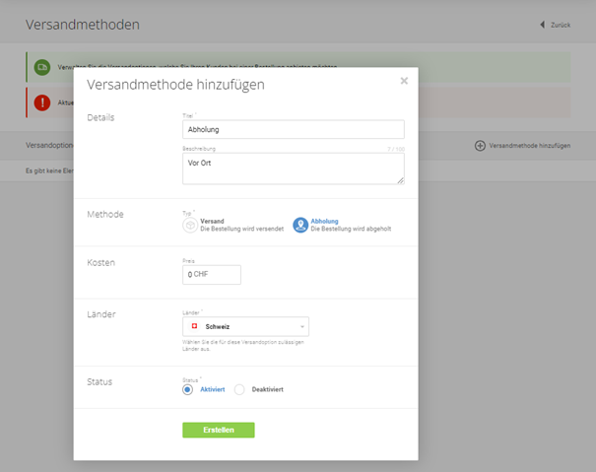596x472 pixels.
Task: Go back via the Zurück link
Action: pyautogui.click(x=561, y=25)
